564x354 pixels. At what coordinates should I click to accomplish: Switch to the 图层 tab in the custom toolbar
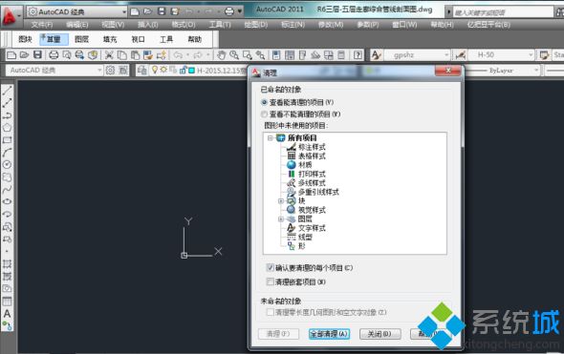click(81, 39)
